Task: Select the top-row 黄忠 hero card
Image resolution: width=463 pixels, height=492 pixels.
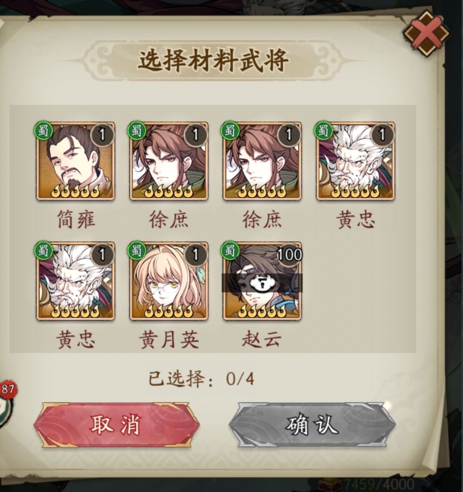Action: (355, 161)
